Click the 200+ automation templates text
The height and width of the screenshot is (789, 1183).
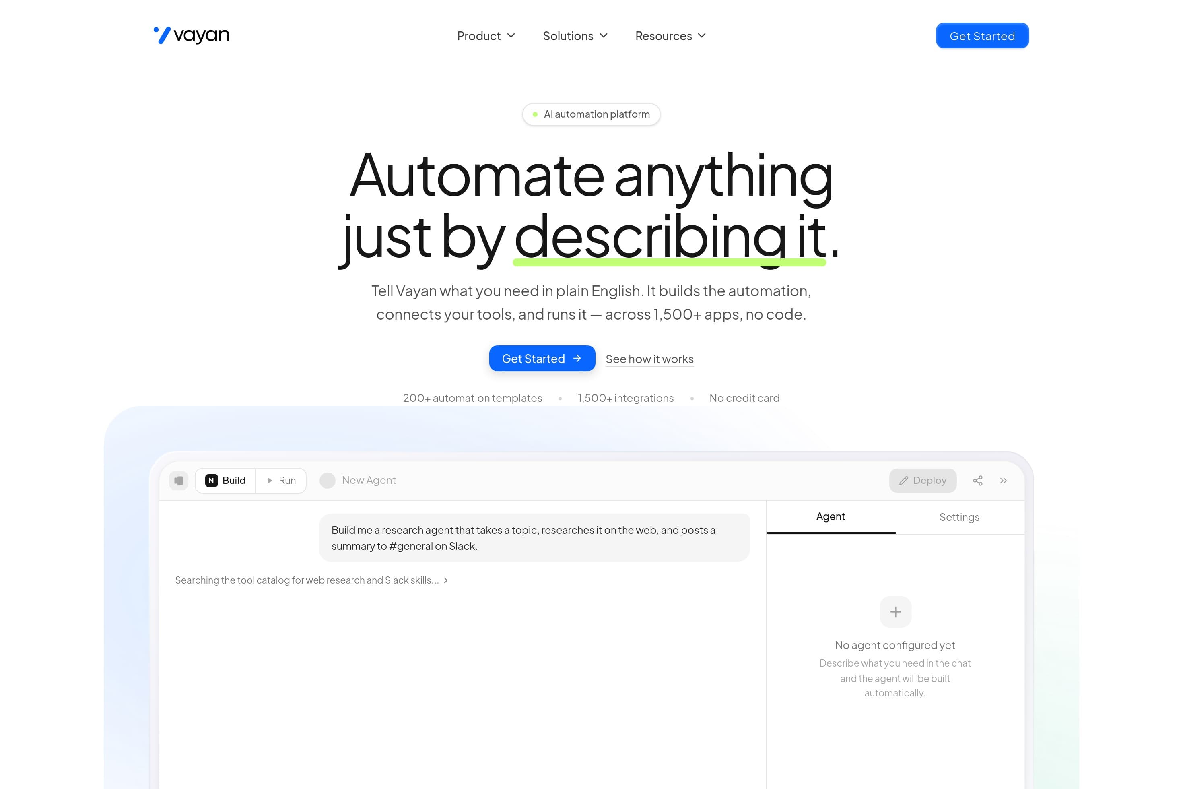coord(472,398)
